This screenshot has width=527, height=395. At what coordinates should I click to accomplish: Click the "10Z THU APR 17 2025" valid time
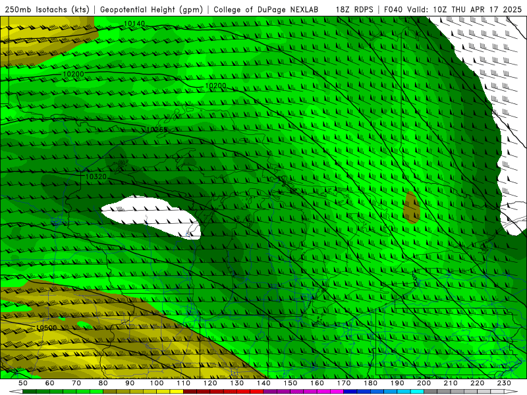tap(478, 10)
